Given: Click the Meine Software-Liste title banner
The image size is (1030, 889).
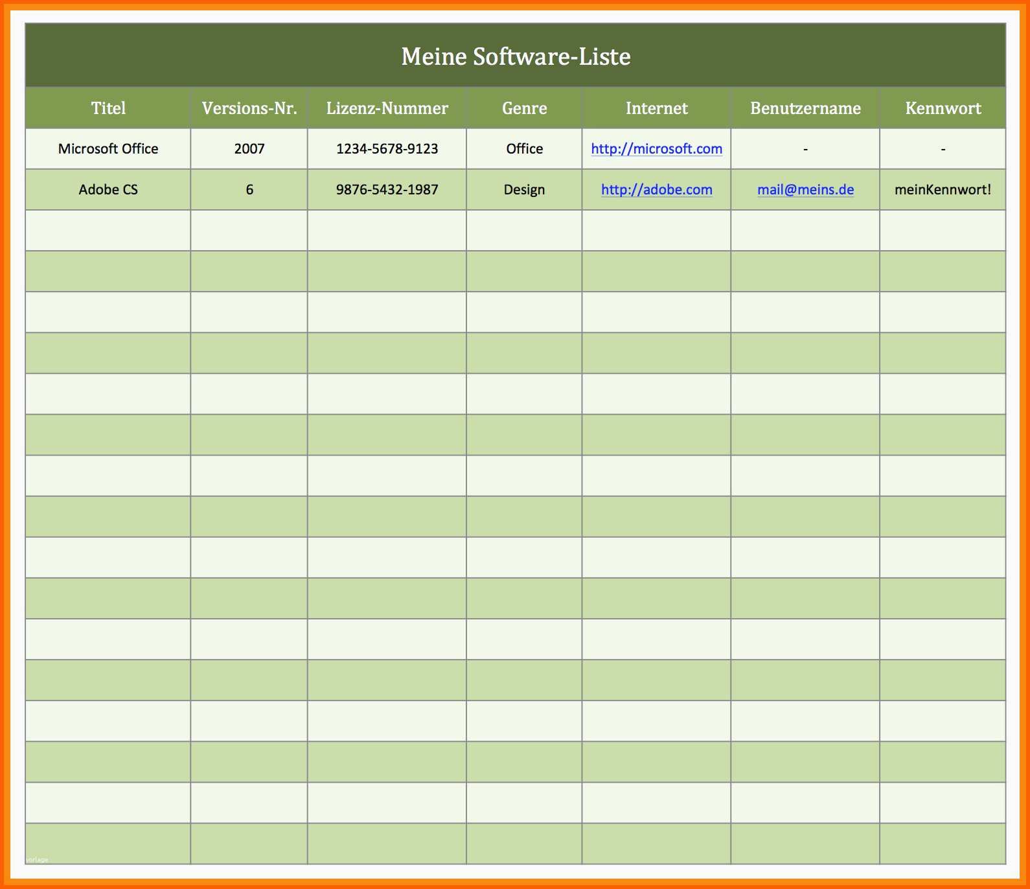Looking at the screenshot, I should (516, 56).
